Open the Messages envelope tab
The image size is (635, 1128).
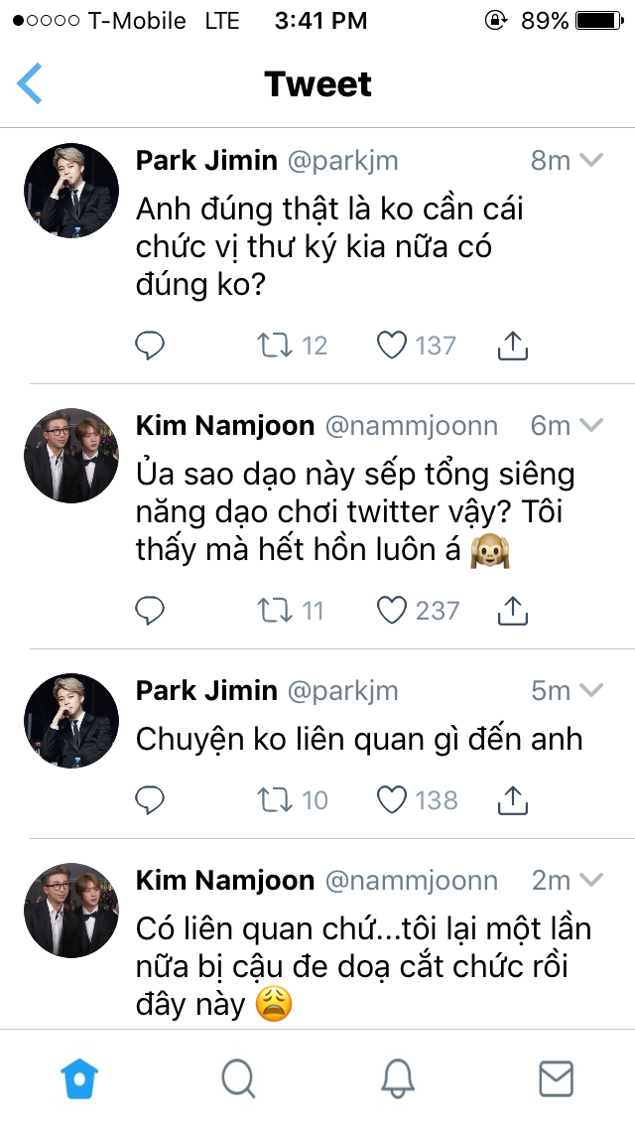[x=556, y=1077]
